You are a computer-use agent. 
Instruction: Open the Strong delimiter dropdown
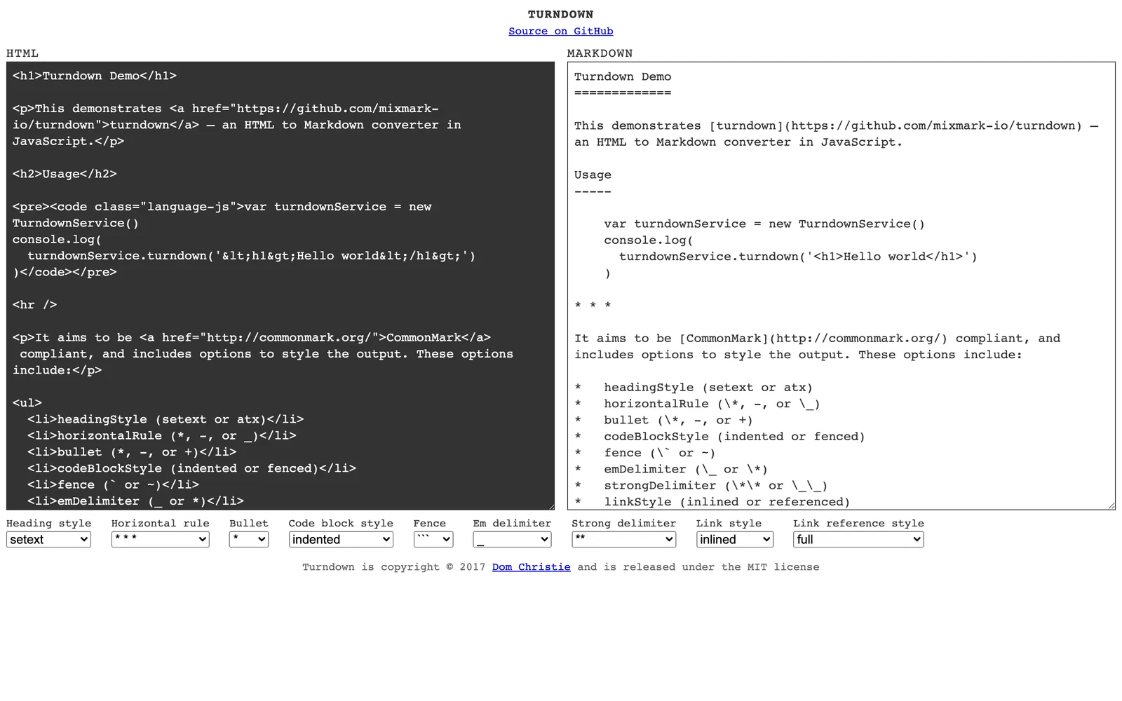click(x=623, y=539)
